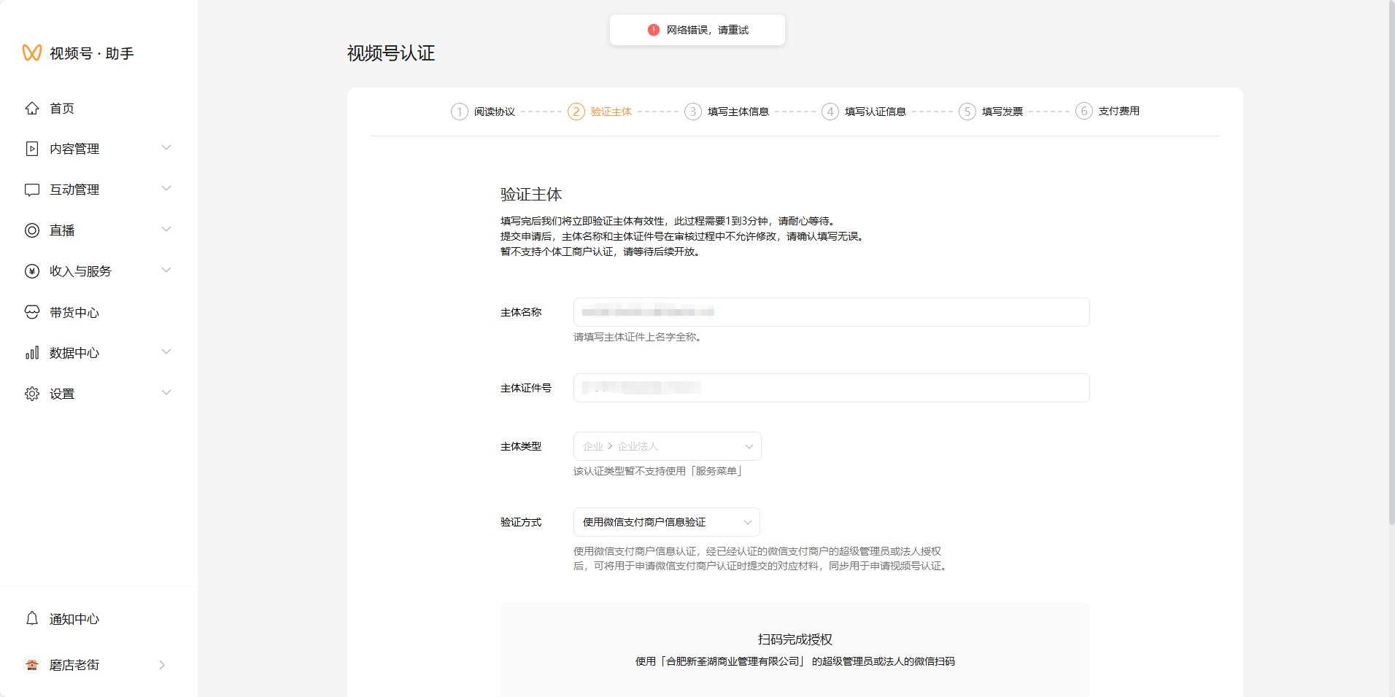This screenshot has width=1395, height=697.
Task: Click the 视频号认证 page title
Action: point(391,53)
